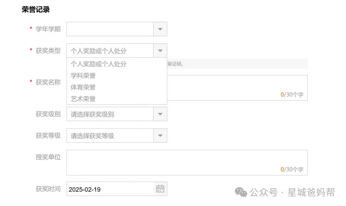Image resolution: width=346 pixels, height=206 pixels.
Task: Click the 获奖时间 date field 2025-02-19
Action: 110,189
